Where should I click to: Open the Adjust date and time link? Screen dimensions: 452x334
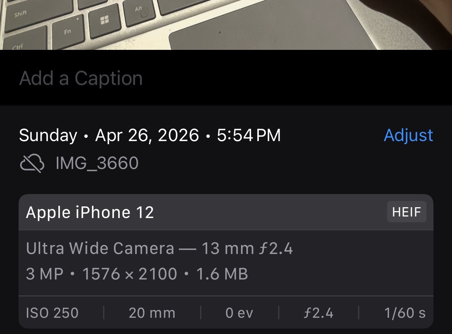(408, 135)
